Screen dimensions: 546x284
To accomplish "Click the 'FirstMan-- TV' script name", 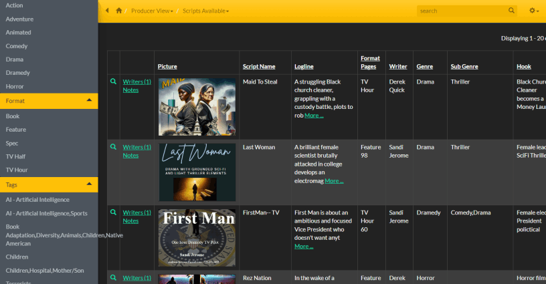I will pyautogui.click(x=261, y=212).
